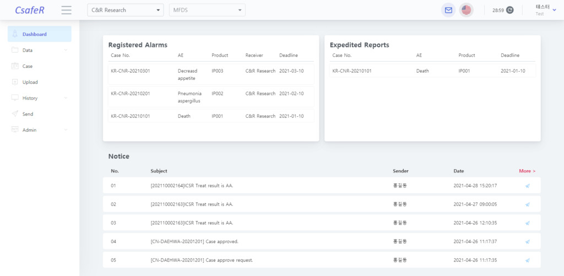
Task: Open alarm row with AE Death
Action: [211, 116]
